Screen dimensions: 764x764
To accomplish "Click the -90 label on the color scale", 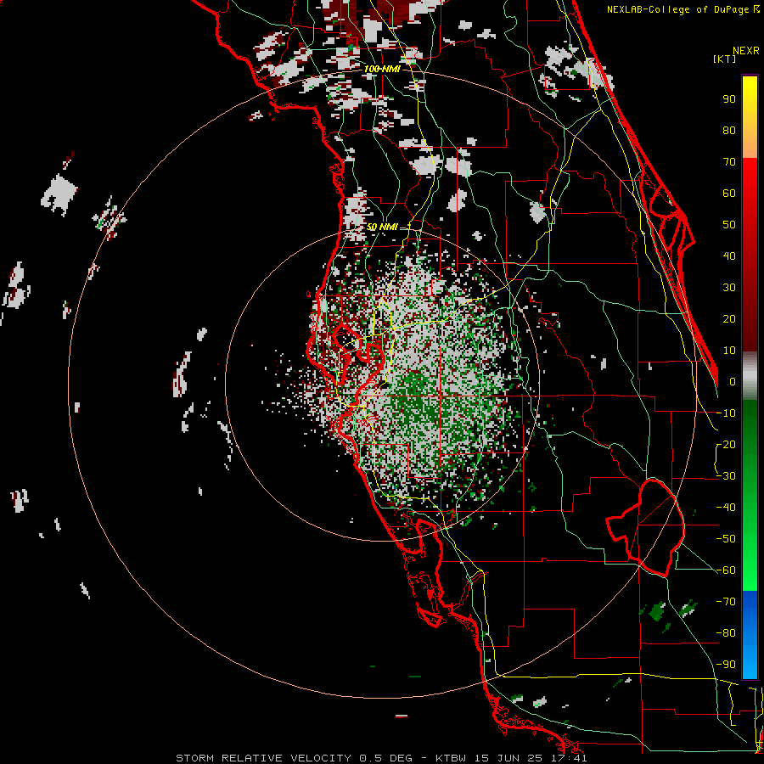I will 726,665.
